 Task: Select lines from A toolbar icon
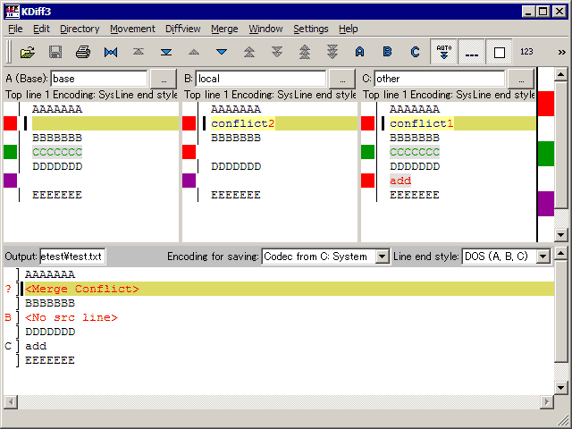pos(359,52)
